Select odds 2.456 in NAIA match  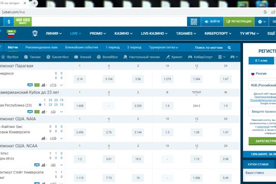[80, 132]
